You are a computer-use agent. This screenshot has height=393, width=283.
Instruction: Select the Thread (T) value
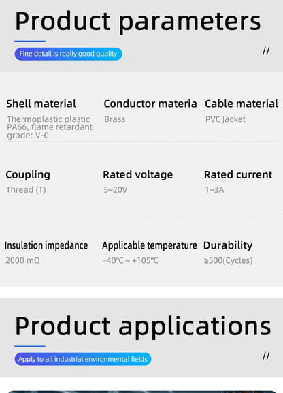[x=26, y=190]
